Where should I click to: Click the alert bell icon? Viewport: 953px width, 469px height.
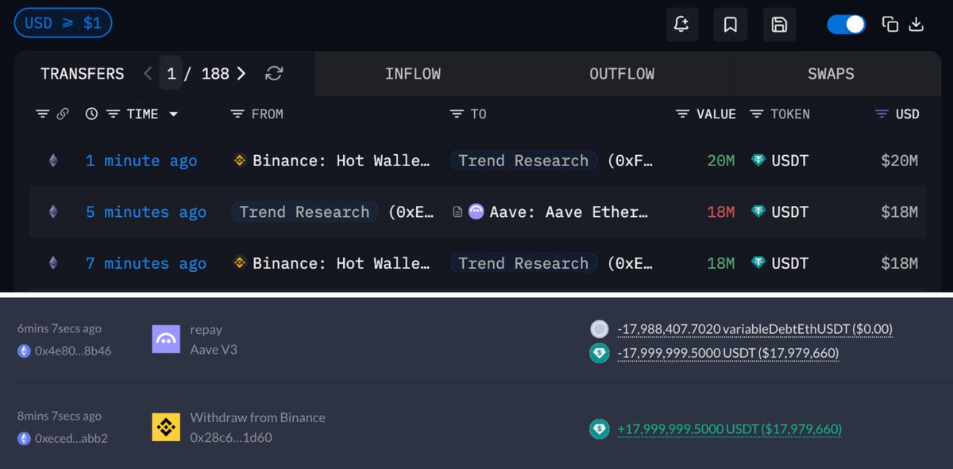coord(681,25)
